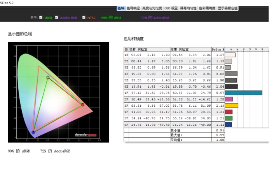
Task: Click the orange NTSC label
Action: coord(91,18)
